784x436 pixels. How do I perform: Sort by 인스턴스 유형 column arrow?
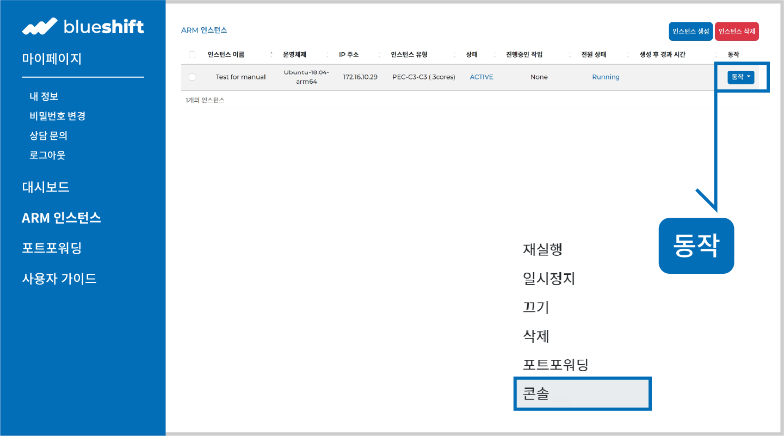tap(455, 54)
